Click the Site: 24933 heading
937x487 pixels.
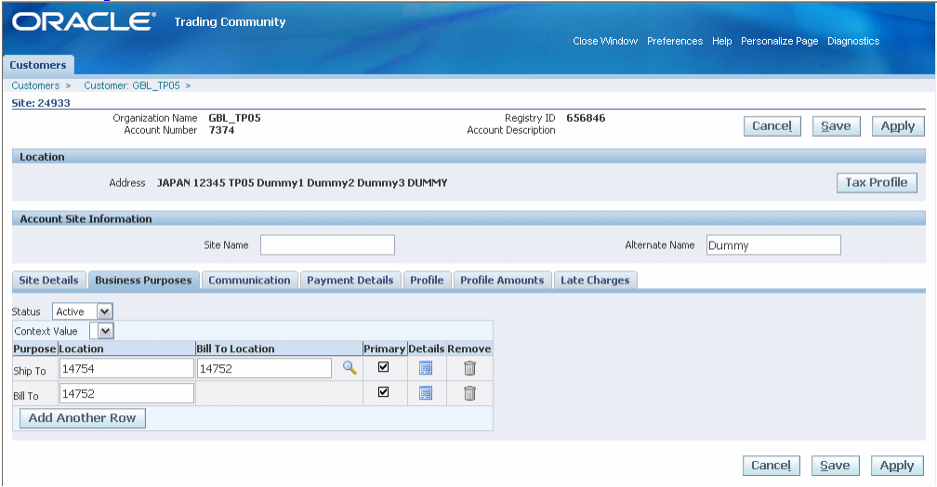point(41,103)
